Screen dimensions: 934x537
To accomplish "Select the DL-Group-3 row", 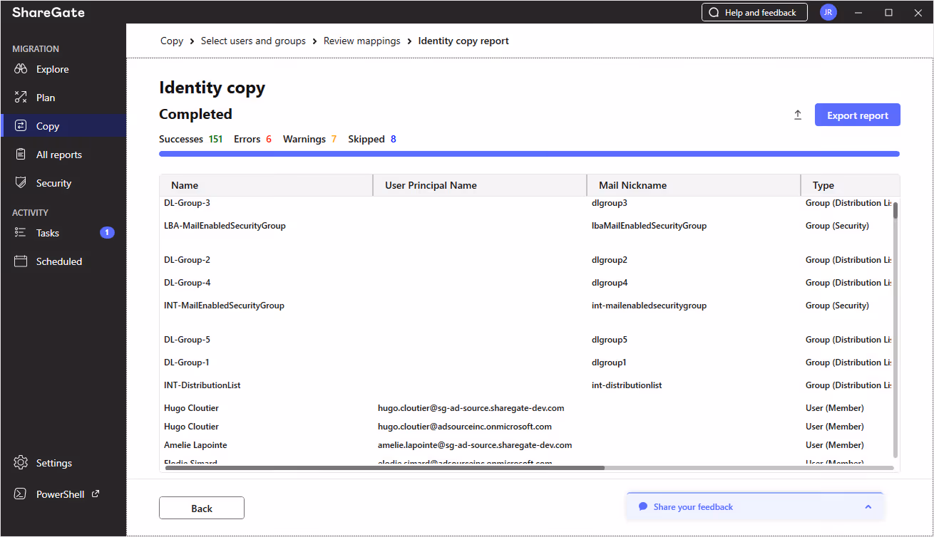I will (526, 203).
